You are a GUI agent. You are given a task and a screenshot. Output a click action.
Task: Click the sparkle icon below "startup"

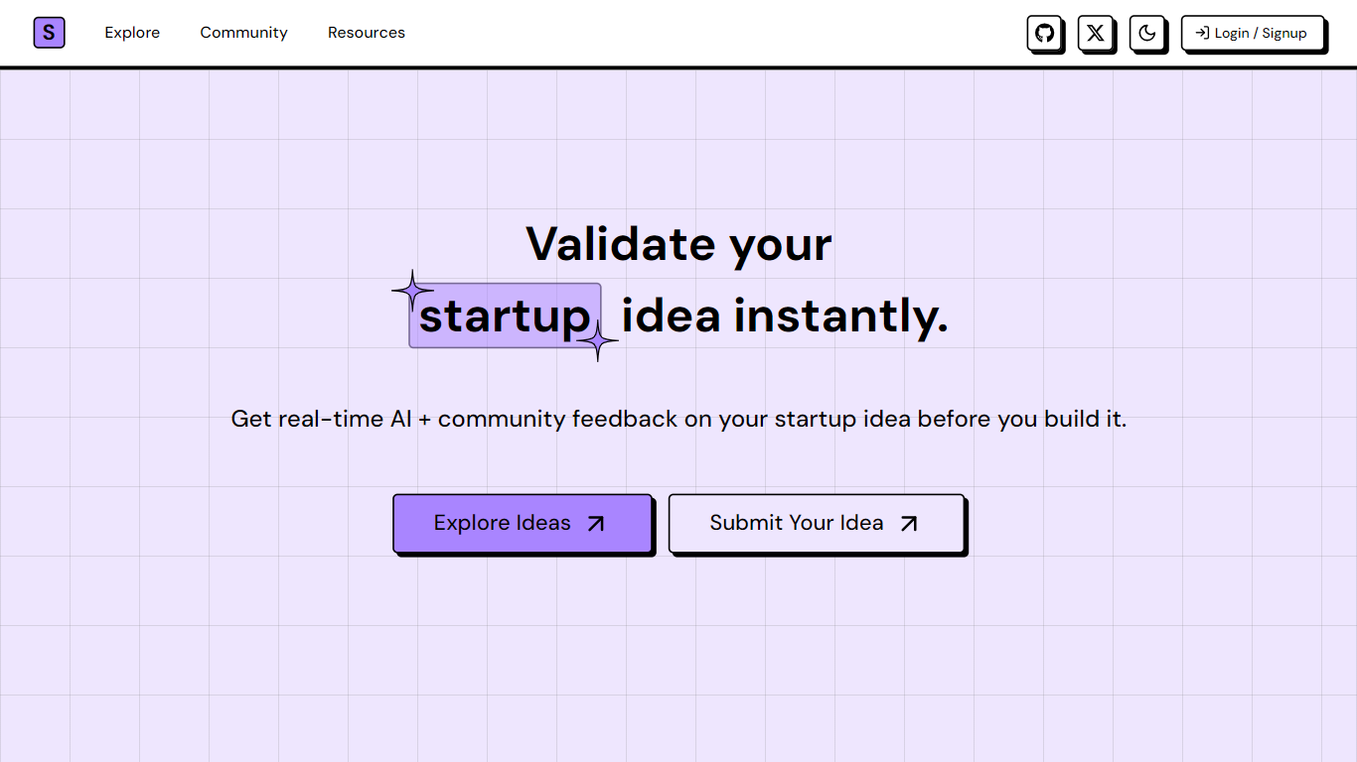tap(597, 340)
